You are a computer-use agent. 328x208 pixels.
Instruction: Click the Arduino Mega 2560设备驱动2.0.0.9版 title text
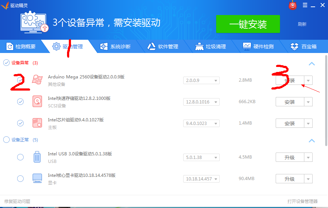pyautogui.click(x=86, y=77)
